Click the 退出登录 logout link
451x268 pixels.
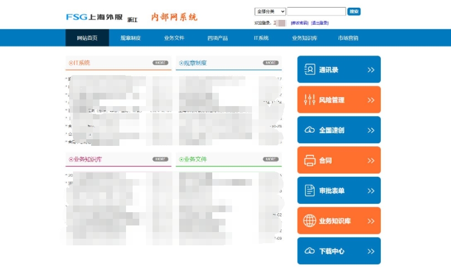(x=319, y=23)
